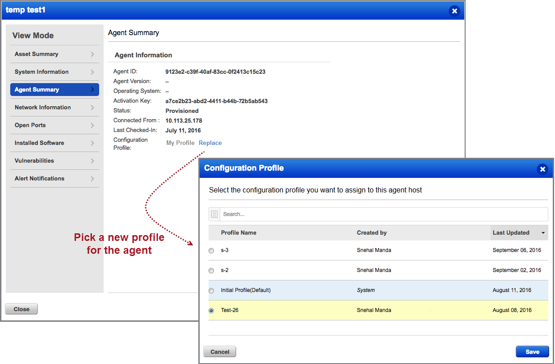
Task: Dismiss the Configuration Profile dialog via X icon
Action: tap(543, 169)
